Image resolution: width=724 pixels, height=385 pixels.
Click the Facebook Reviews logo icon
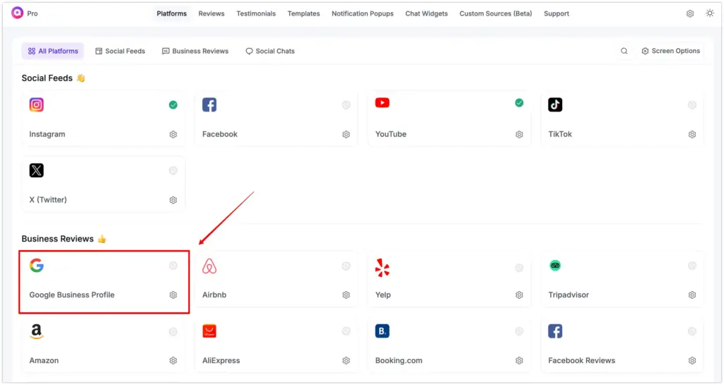[x=555, y=331]
